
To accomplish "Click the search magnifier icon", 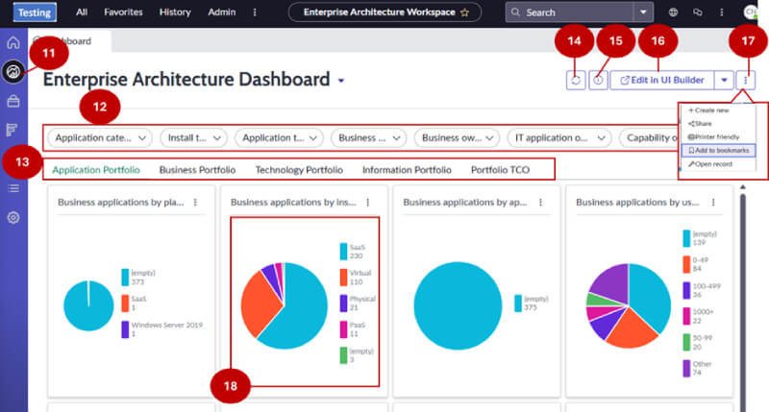I will pos(515,12).
